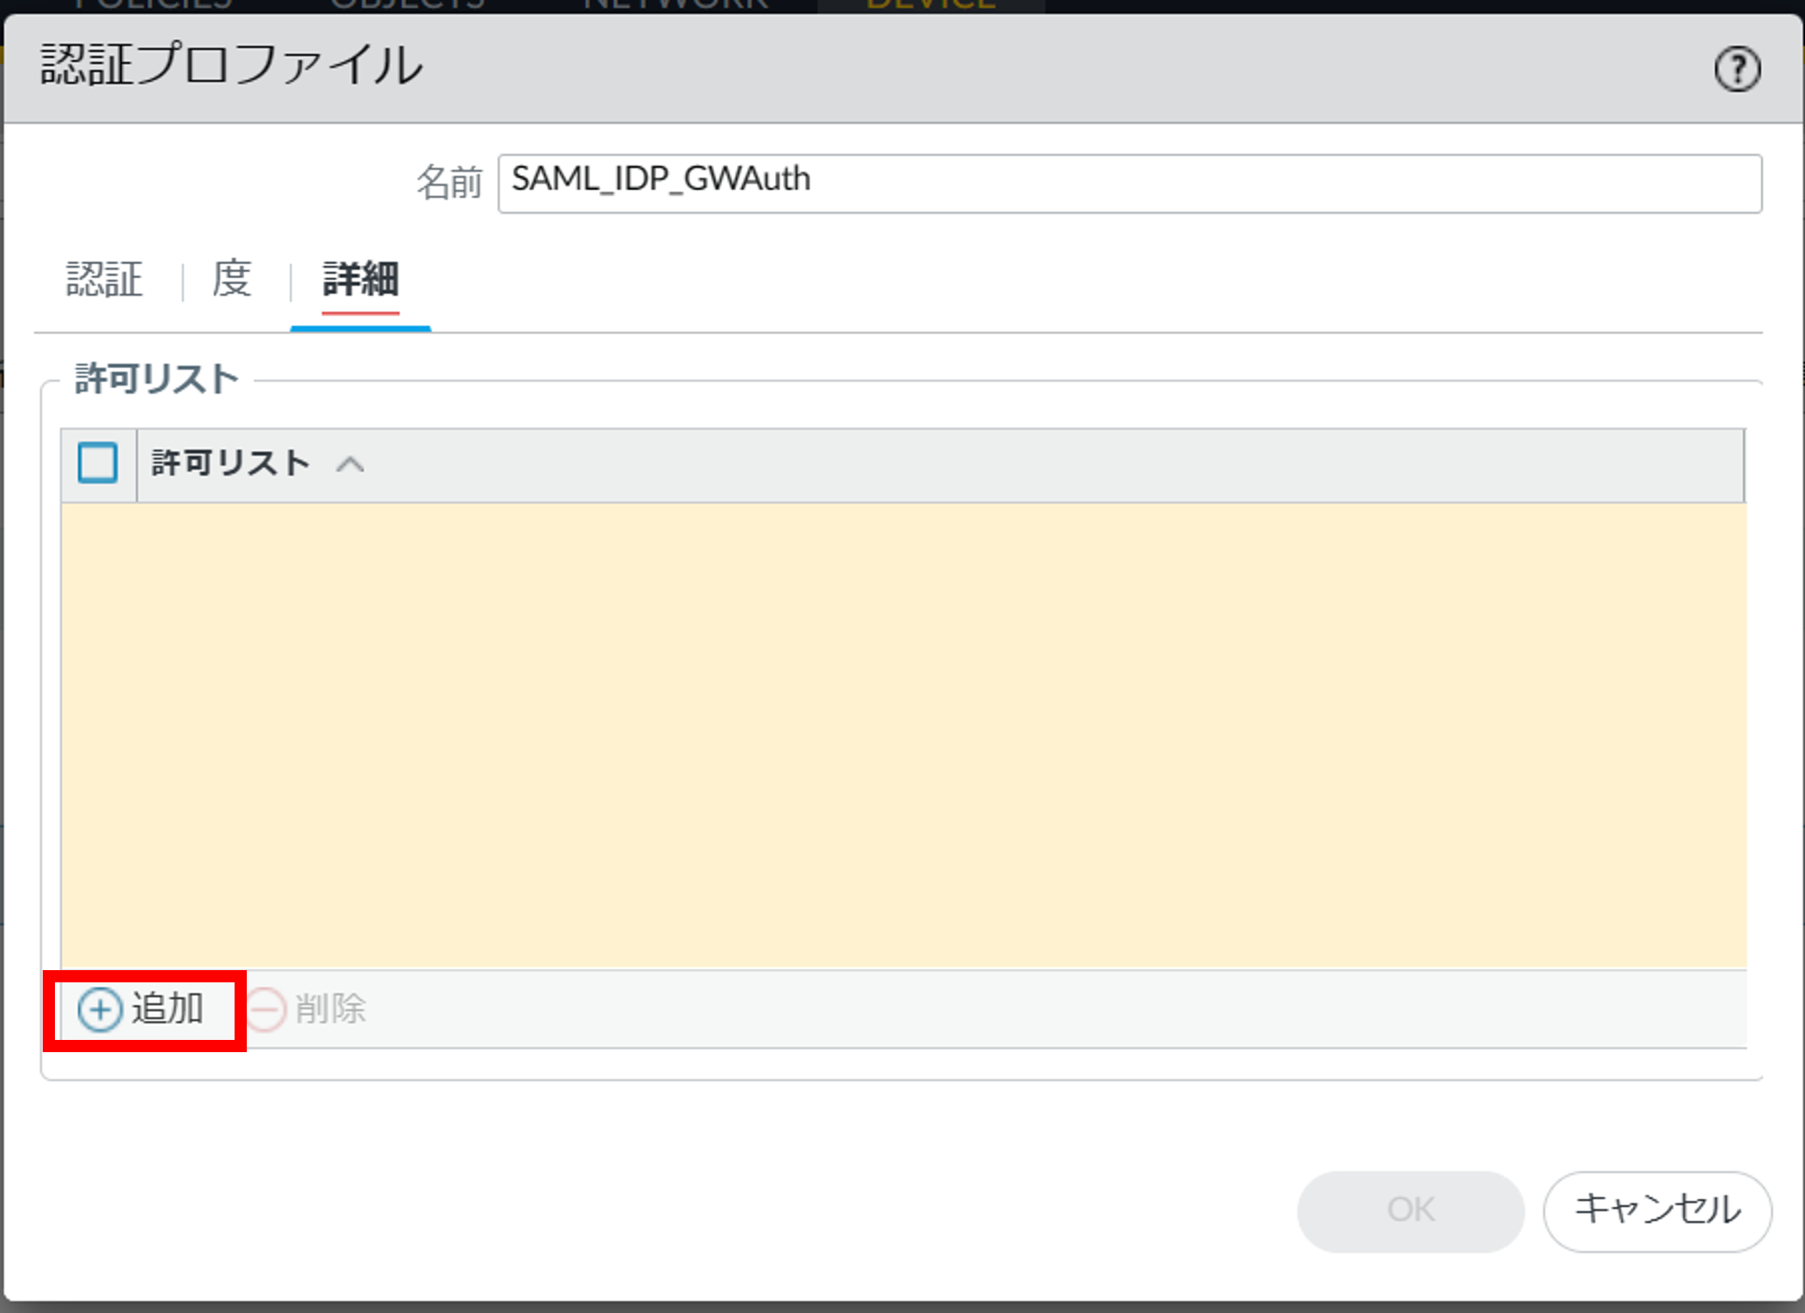1805x1313 pixels.
Task: Click the OBJECTS tab behind the dialog
Action: click(x=406, y=5)
